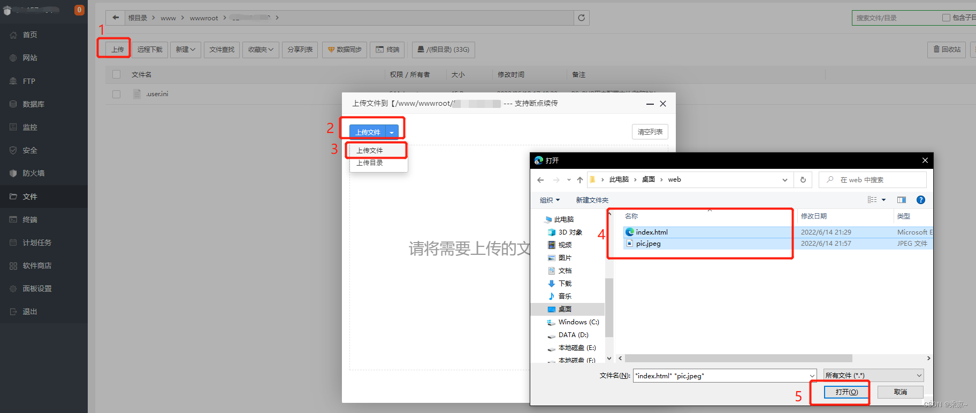Expand the address bar dropdown in Open dialog
The image size is (976, 413).
pyautogui.click(x=785, y=180)
